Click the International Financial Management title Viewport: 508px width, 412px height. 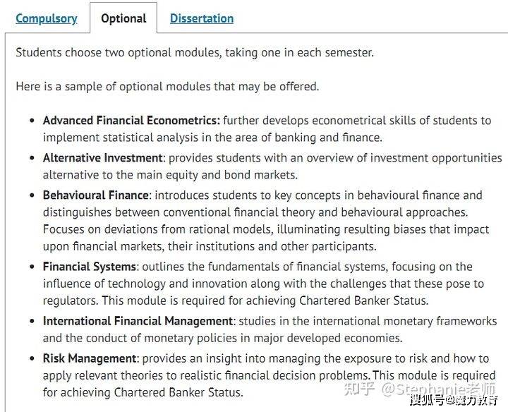point(138,321)
